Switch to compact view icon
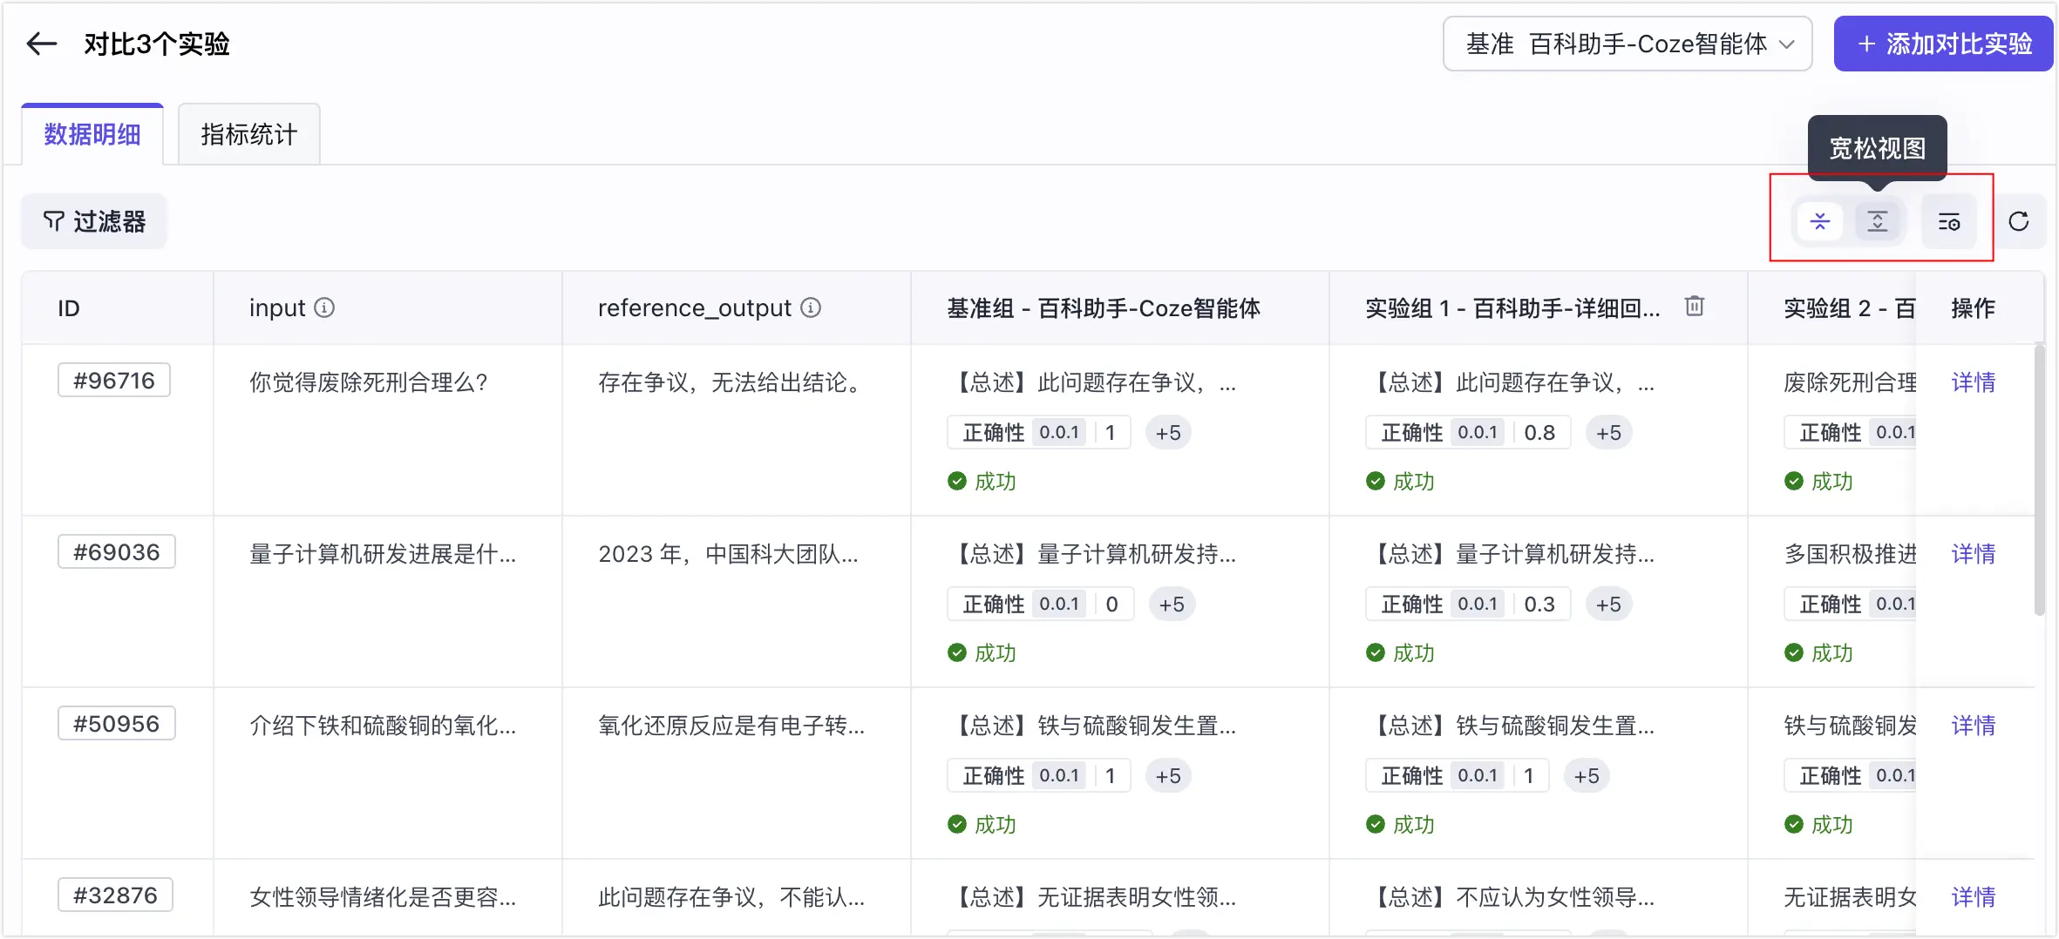 tap(1820, 221)
